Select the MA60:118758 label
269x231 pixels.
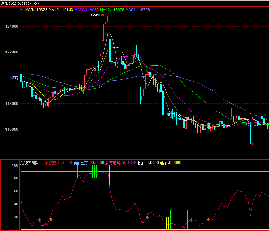138,10
